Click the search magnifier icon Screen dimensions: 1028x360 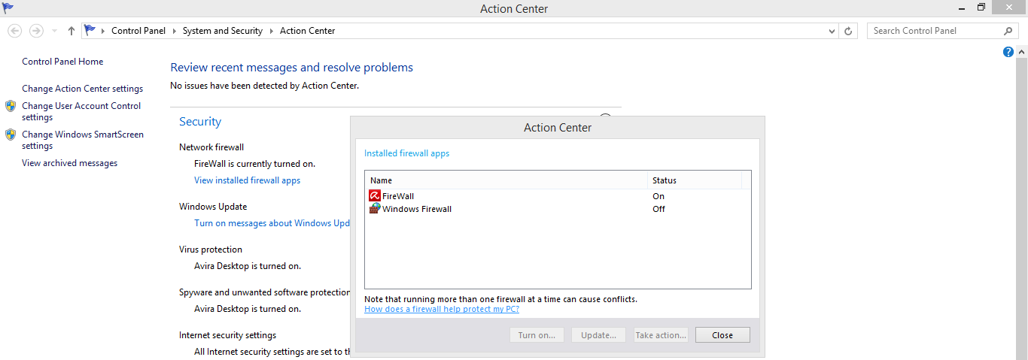(1008, 31)
